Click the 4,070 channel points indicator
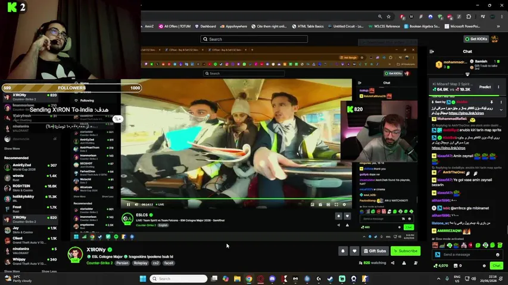 (441, 265)
